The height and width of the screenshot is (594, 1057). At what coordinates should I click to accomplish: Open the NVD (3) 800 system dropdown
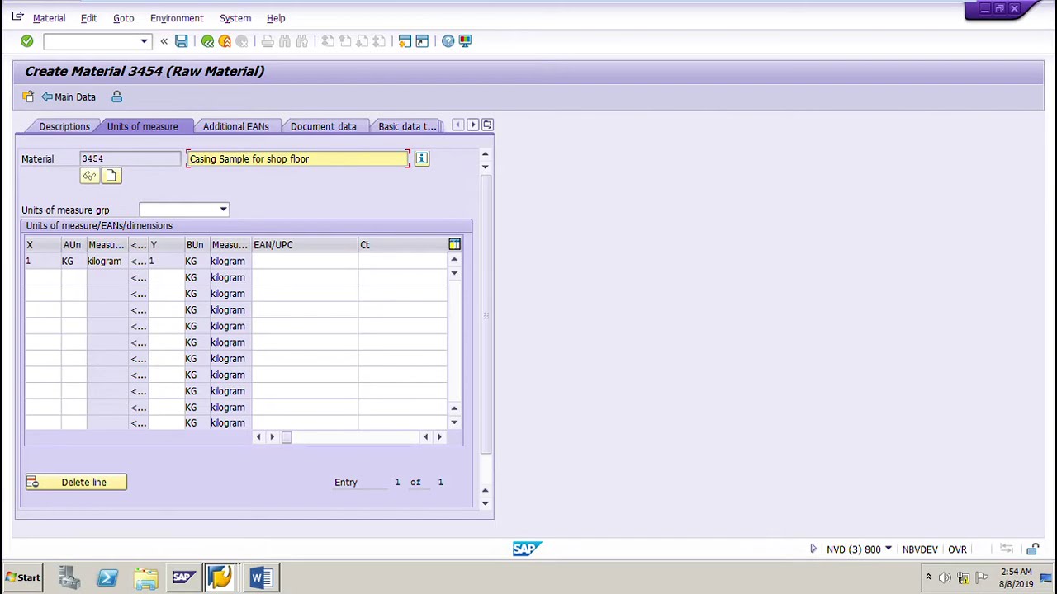click(888, 549)
